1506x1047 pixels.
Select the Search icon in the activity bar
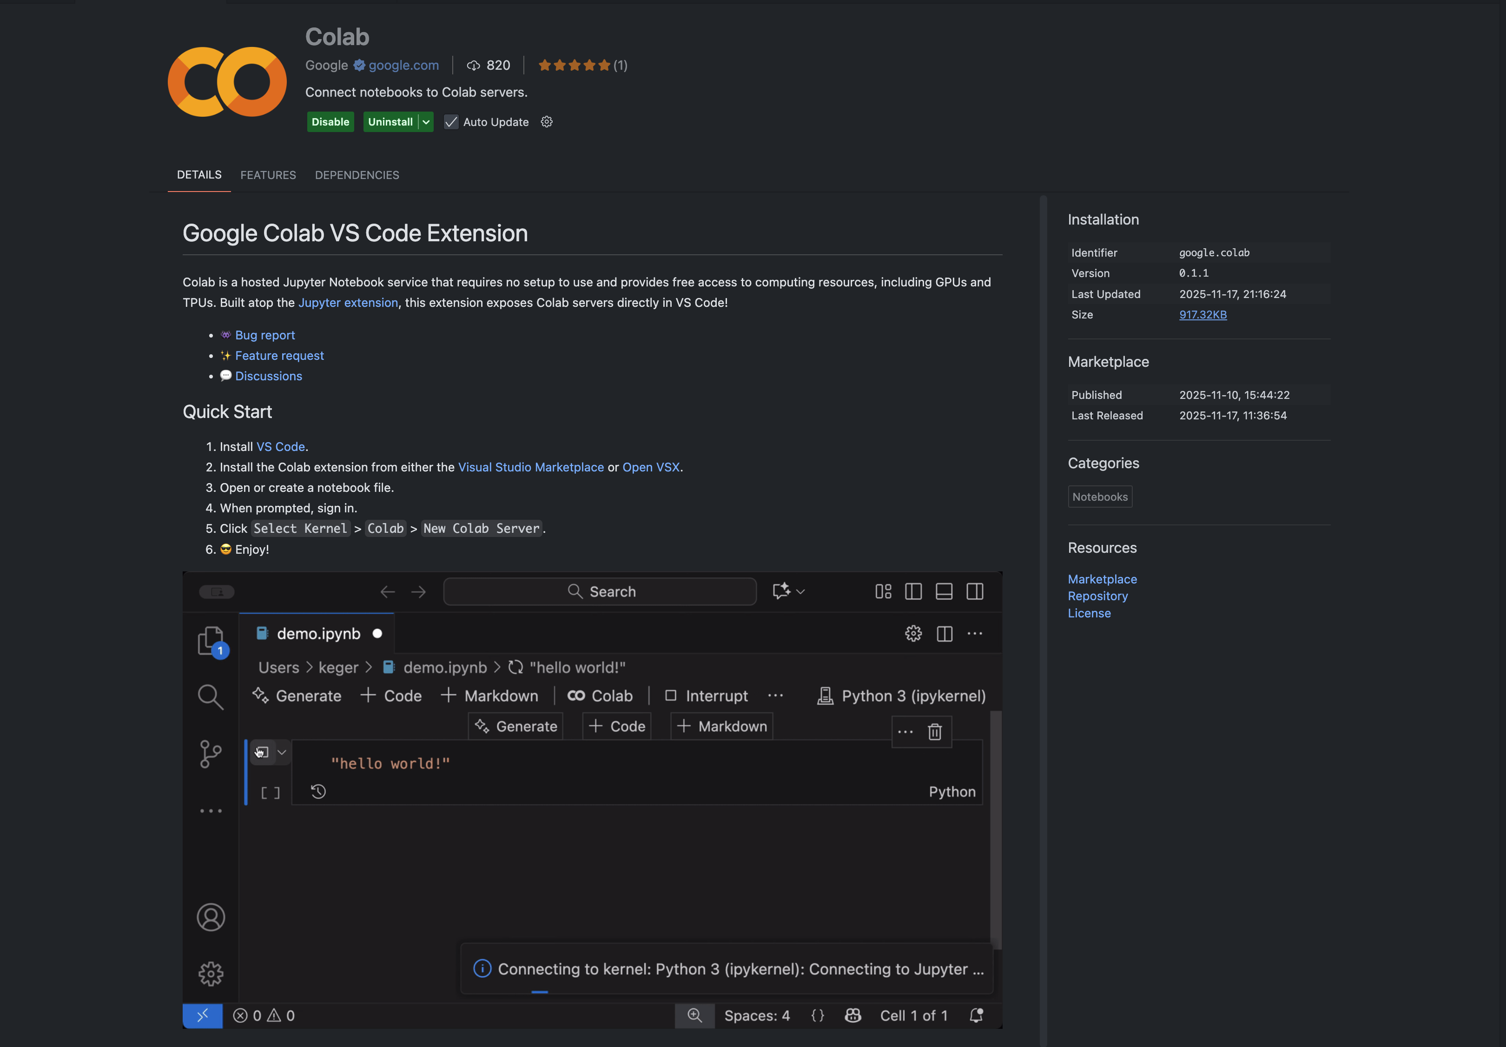click(x=211, y=697)
